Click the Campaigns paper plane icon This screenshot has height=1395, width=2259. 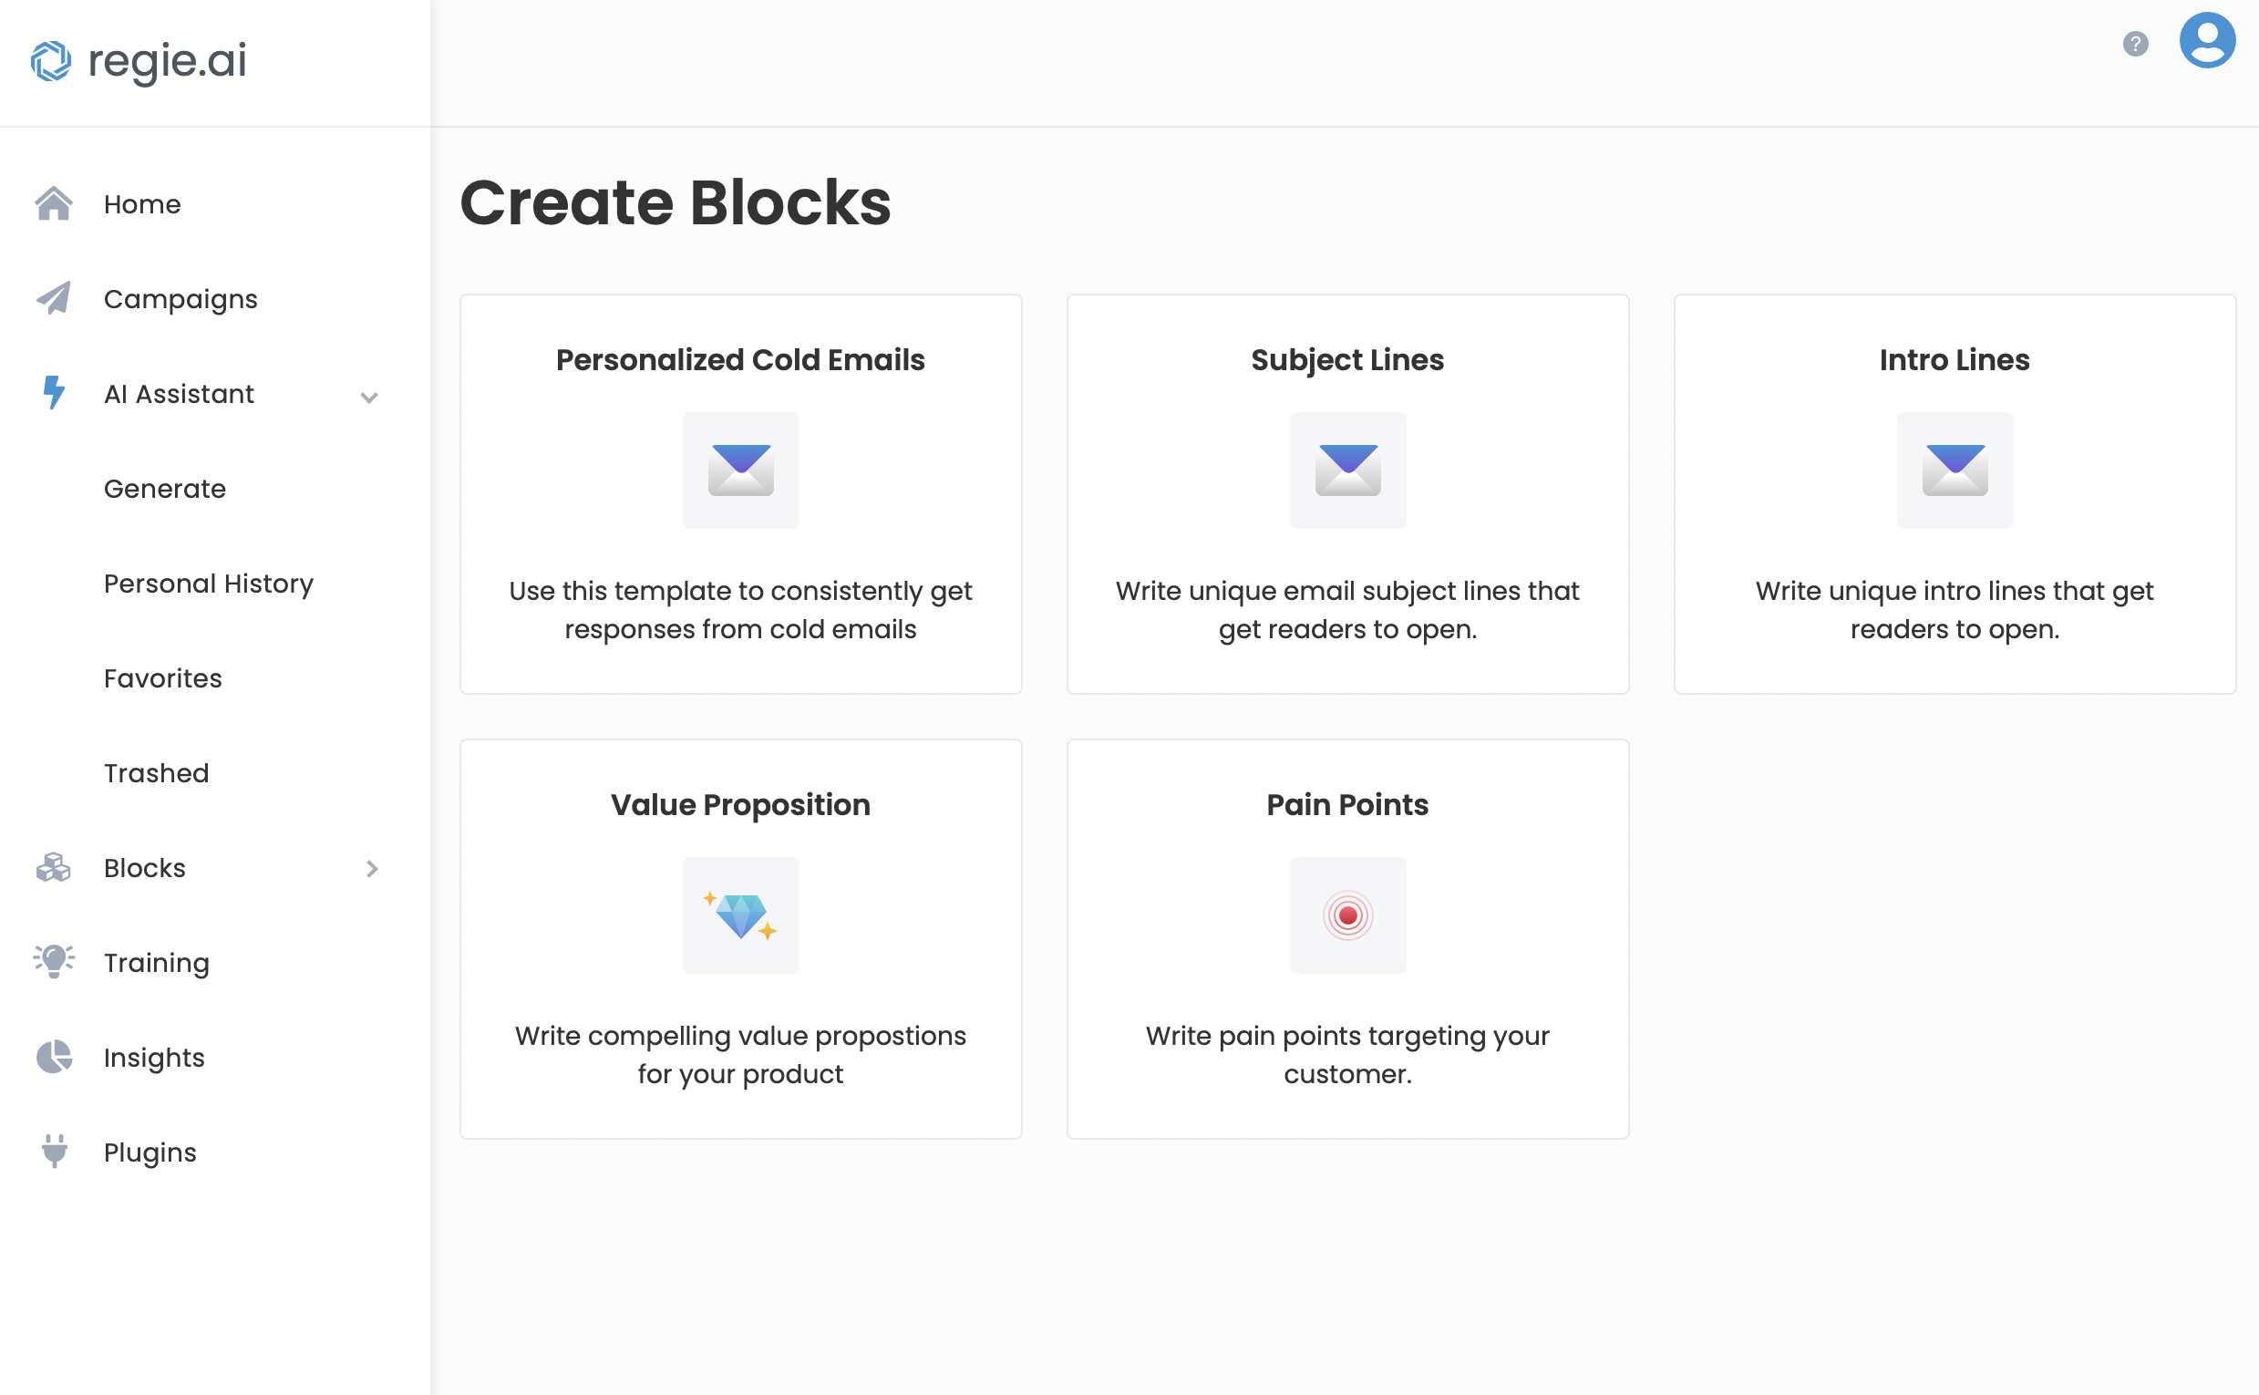(x=54, y=298)
